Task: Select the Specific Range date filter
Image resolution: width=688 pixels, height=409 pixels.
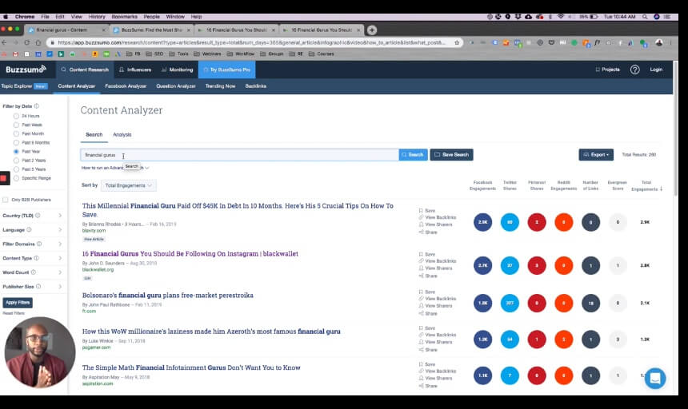Action: click(x=16, y=178)
